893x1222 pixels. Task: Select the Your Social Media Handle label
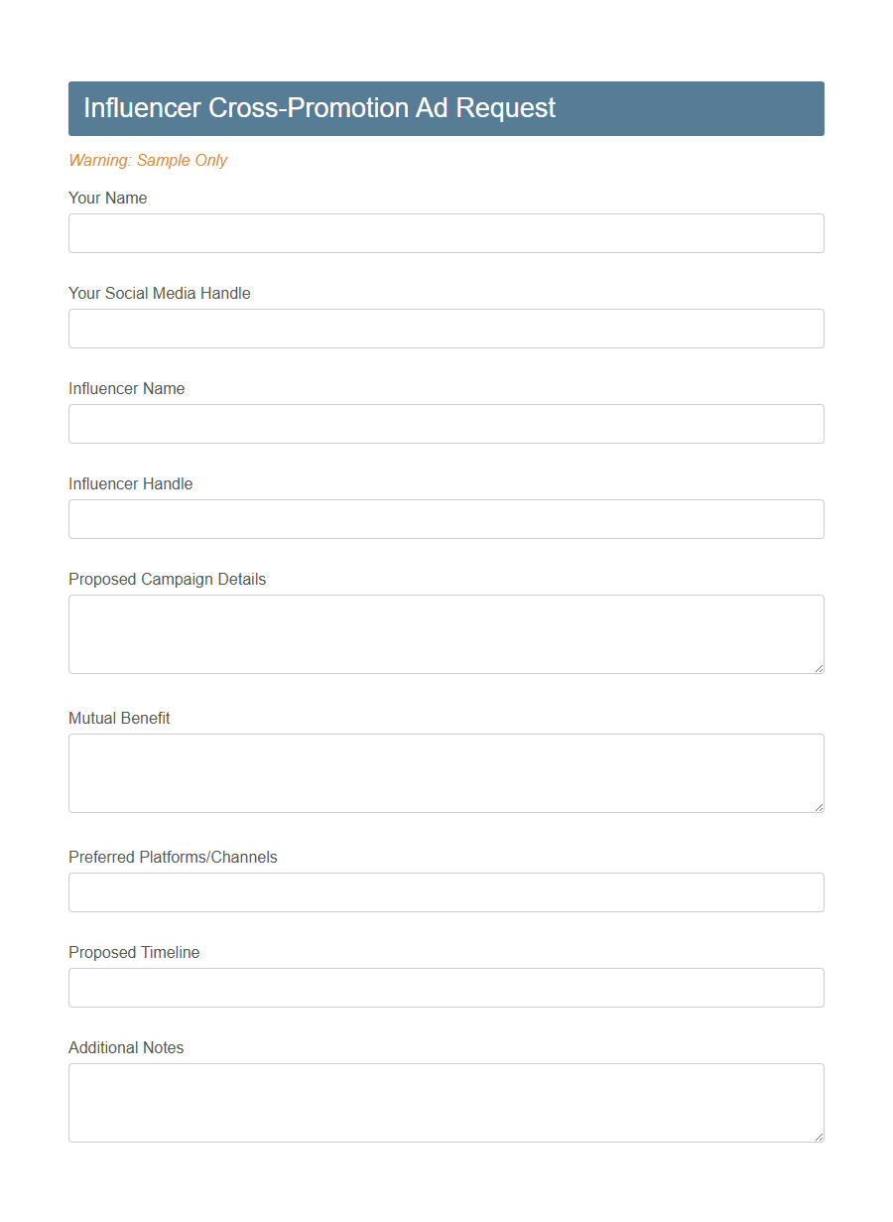click(159, 293)
